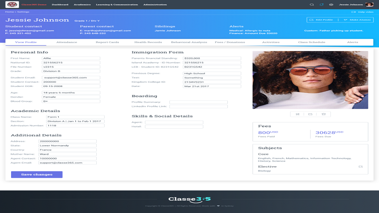This screenshot has height=213, width=379.
Task: Open the Administration menu
Action: [155, 5]
